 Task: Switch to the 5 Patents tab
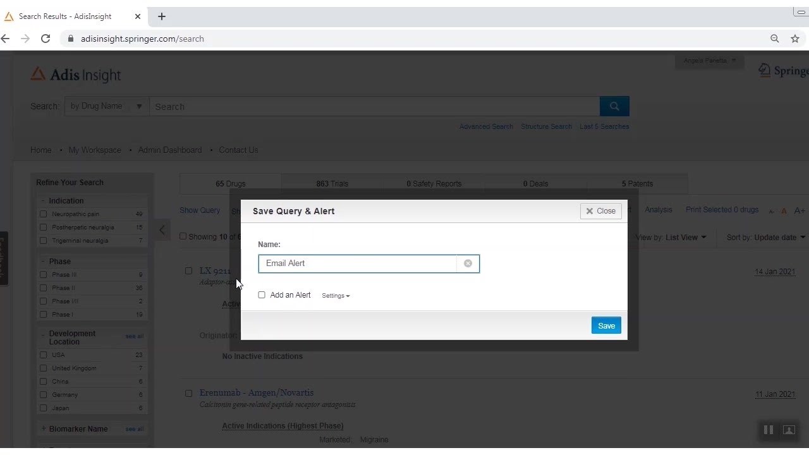point(637,184)
